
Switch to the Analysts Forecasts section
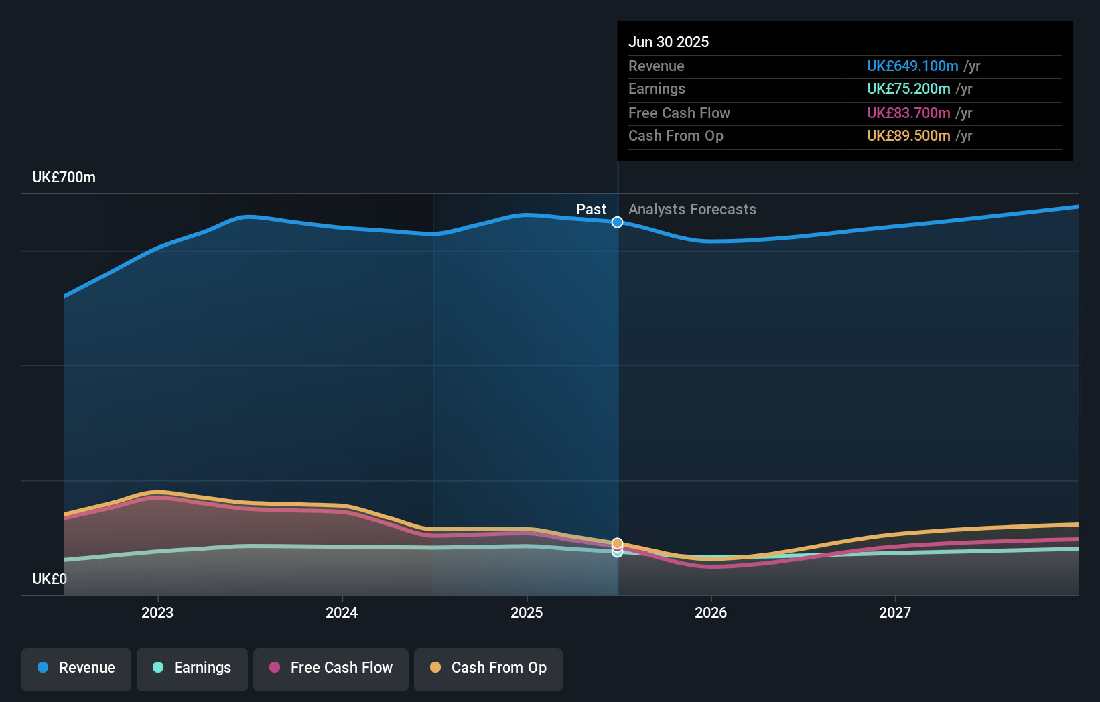[x=692, y=209]
